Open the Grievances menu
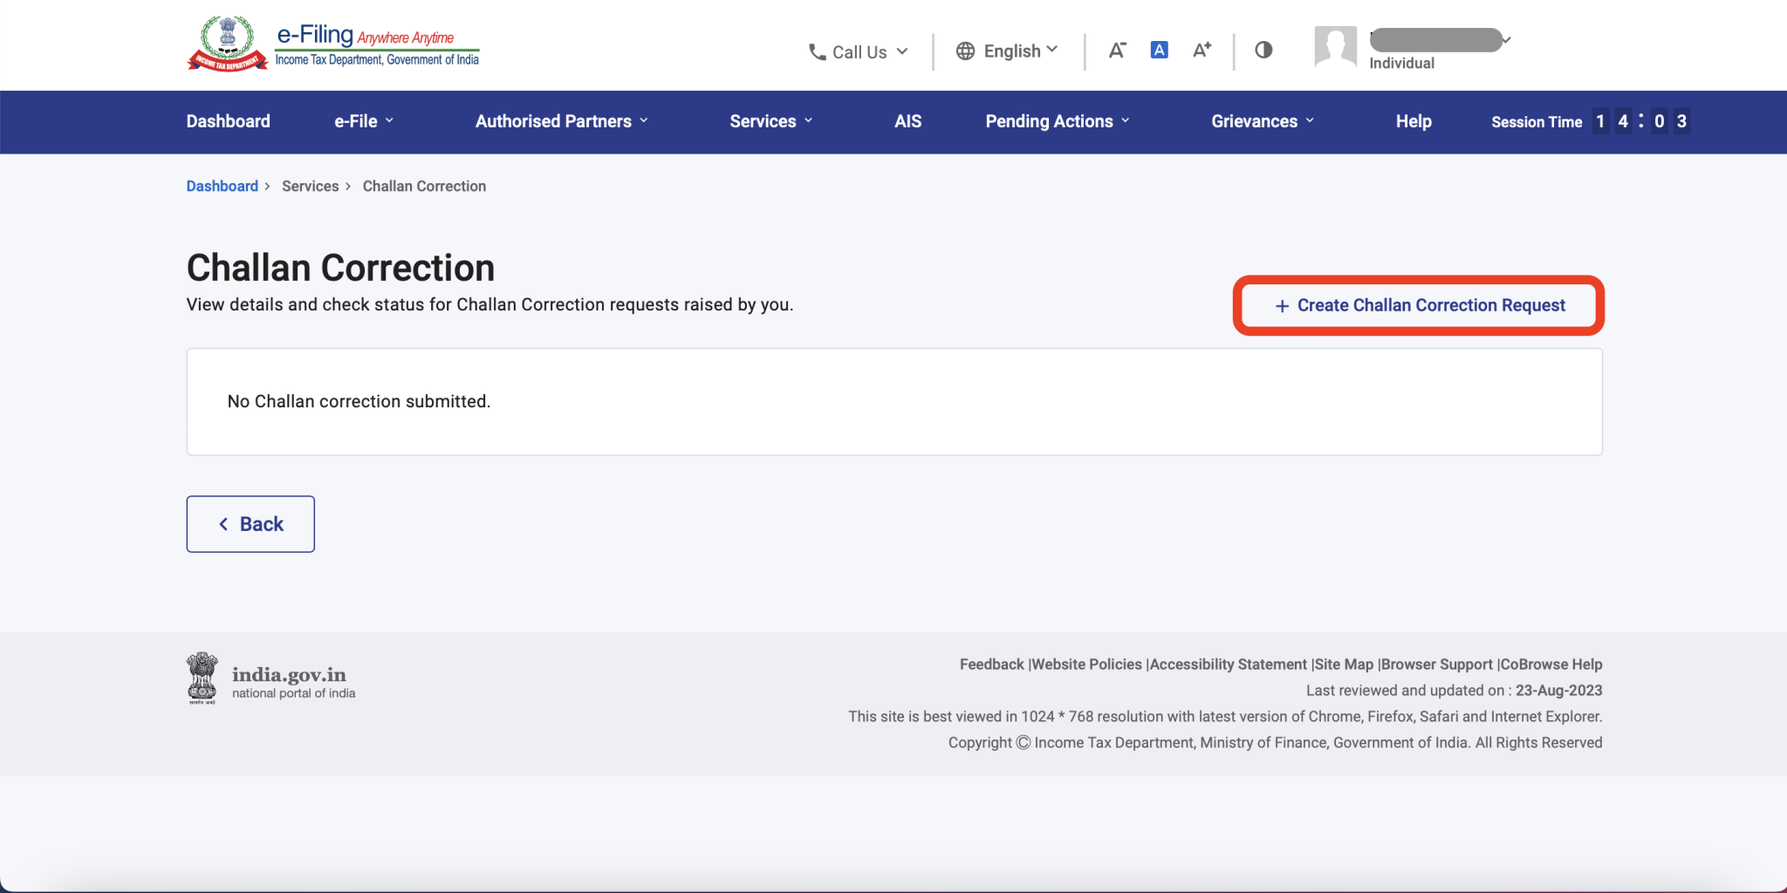 click(1262, 121)
